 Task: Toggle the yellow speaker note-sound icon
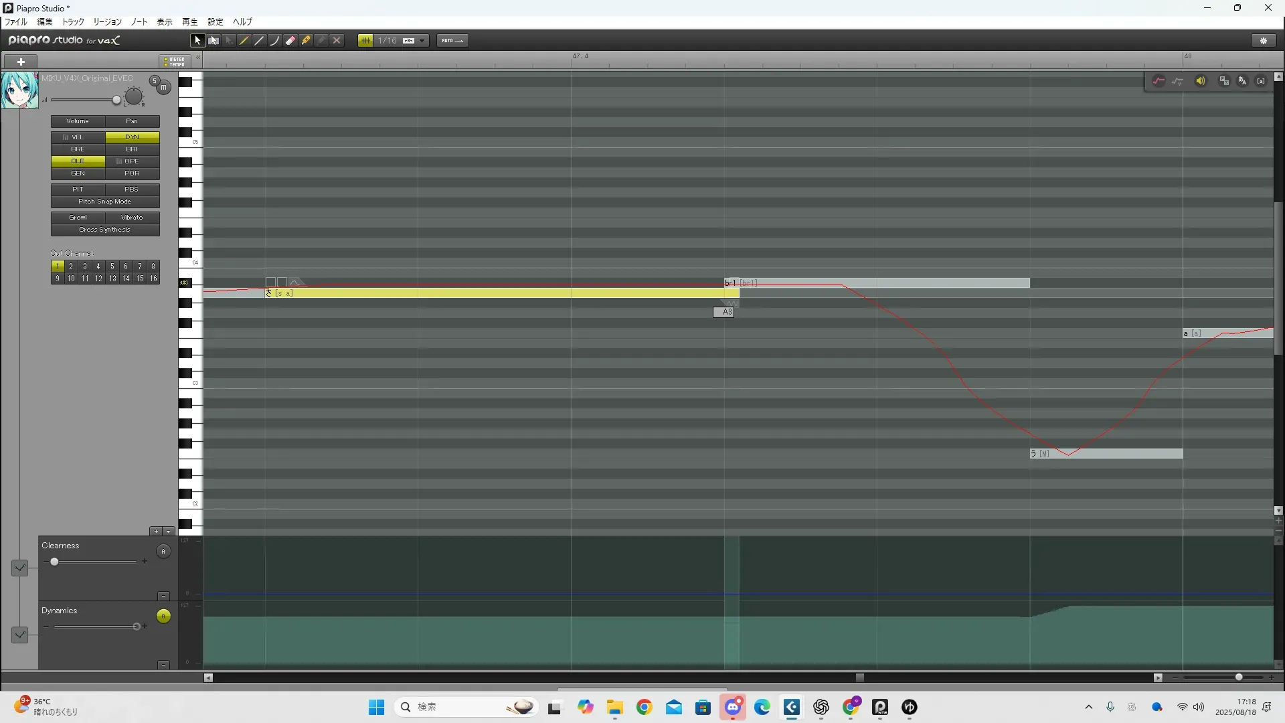[1201, 81]
